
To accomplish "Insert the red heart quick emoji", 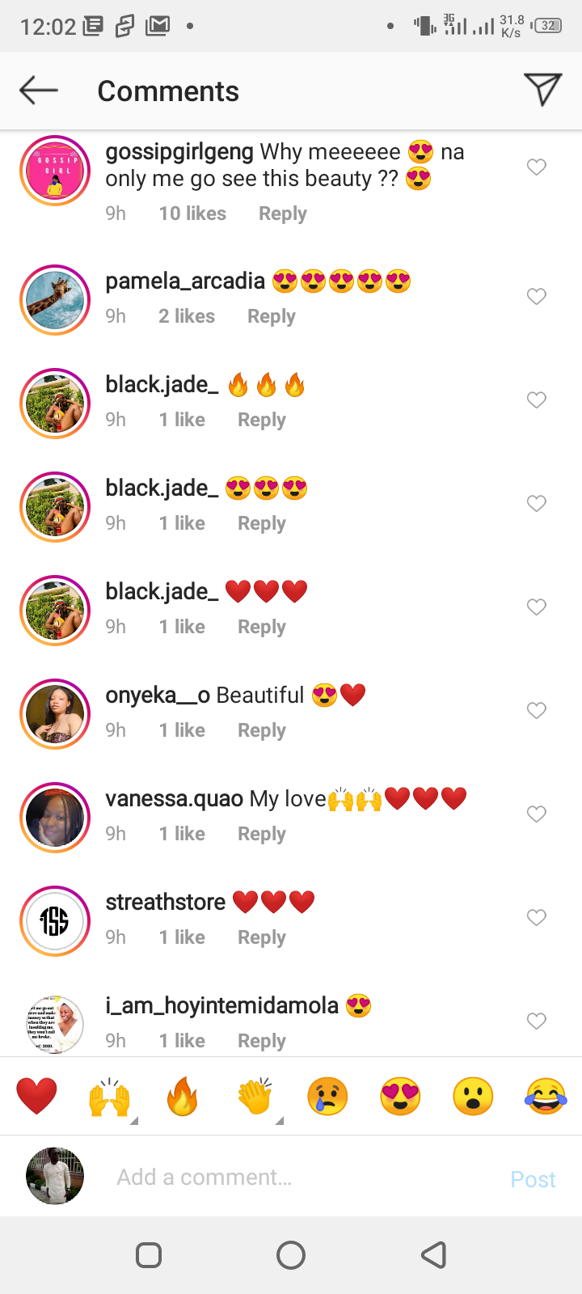I will pyautogui.click(x=37, y=1097).
